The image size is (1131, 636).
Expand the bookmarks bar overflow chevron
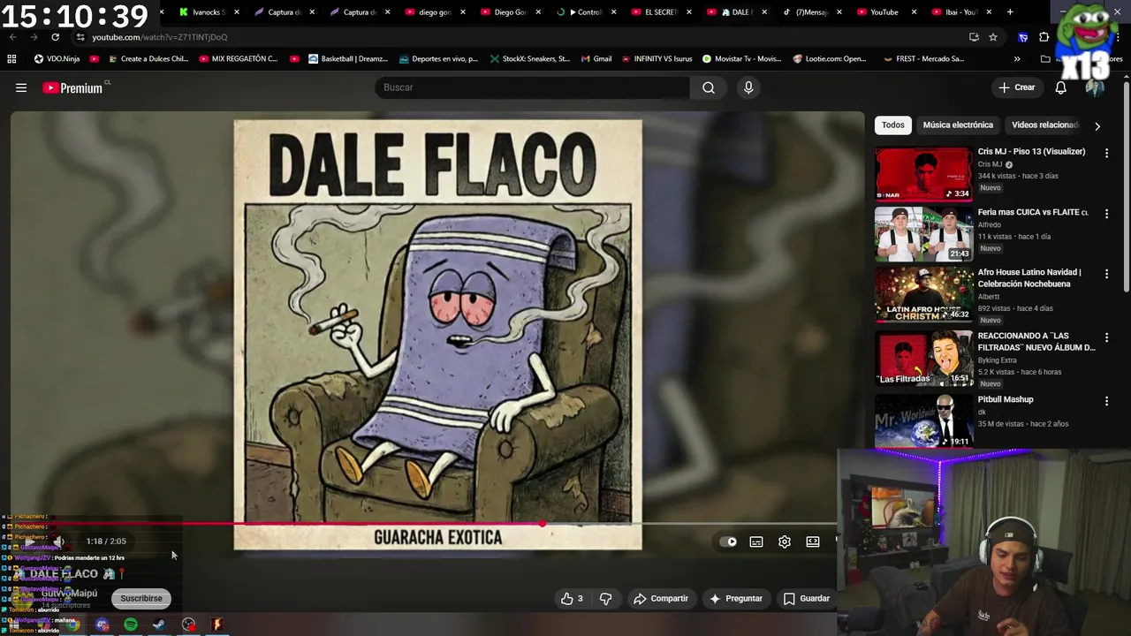(1017, 58)
